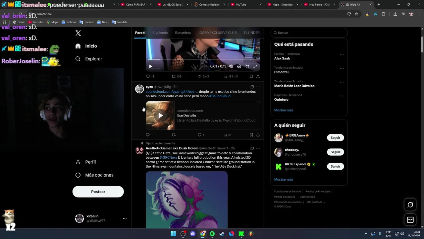
Task: Open options for the Alex Saab trend
Action: click(x=342, y=55)
